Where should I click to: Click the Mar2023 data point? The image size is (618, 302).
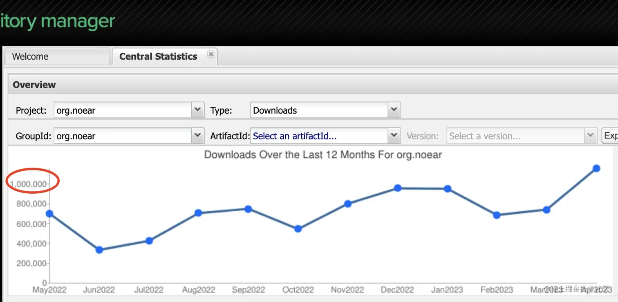tap(546, 210)
